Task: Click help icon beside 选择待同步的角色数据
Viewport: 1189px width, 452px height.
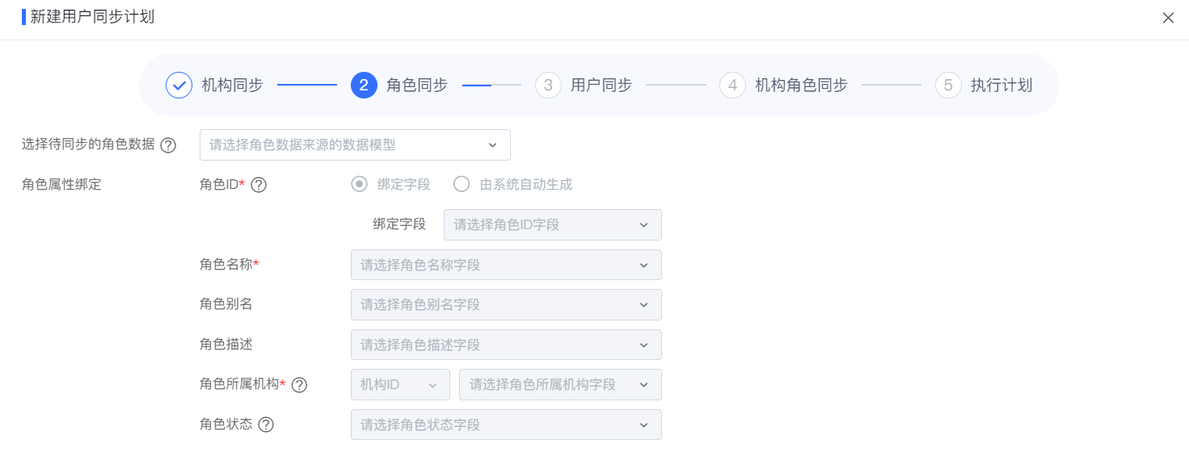Action: [168, 145]
